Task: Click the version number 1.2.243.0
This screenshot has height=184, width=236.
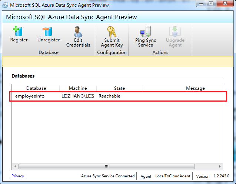Action: click(x=222, y=176)
